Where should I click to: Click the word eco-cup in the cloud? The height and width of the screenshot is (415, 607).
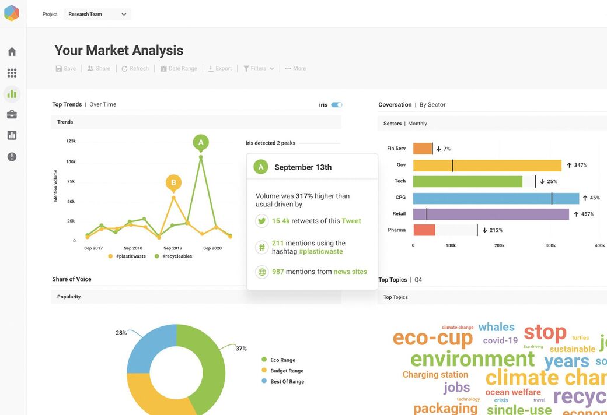(433, 337)
